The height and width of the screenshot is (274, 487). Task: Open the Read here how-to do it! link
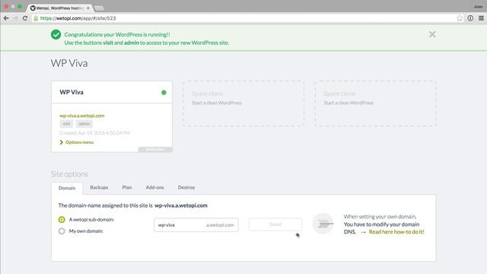(x=396, y=231)
